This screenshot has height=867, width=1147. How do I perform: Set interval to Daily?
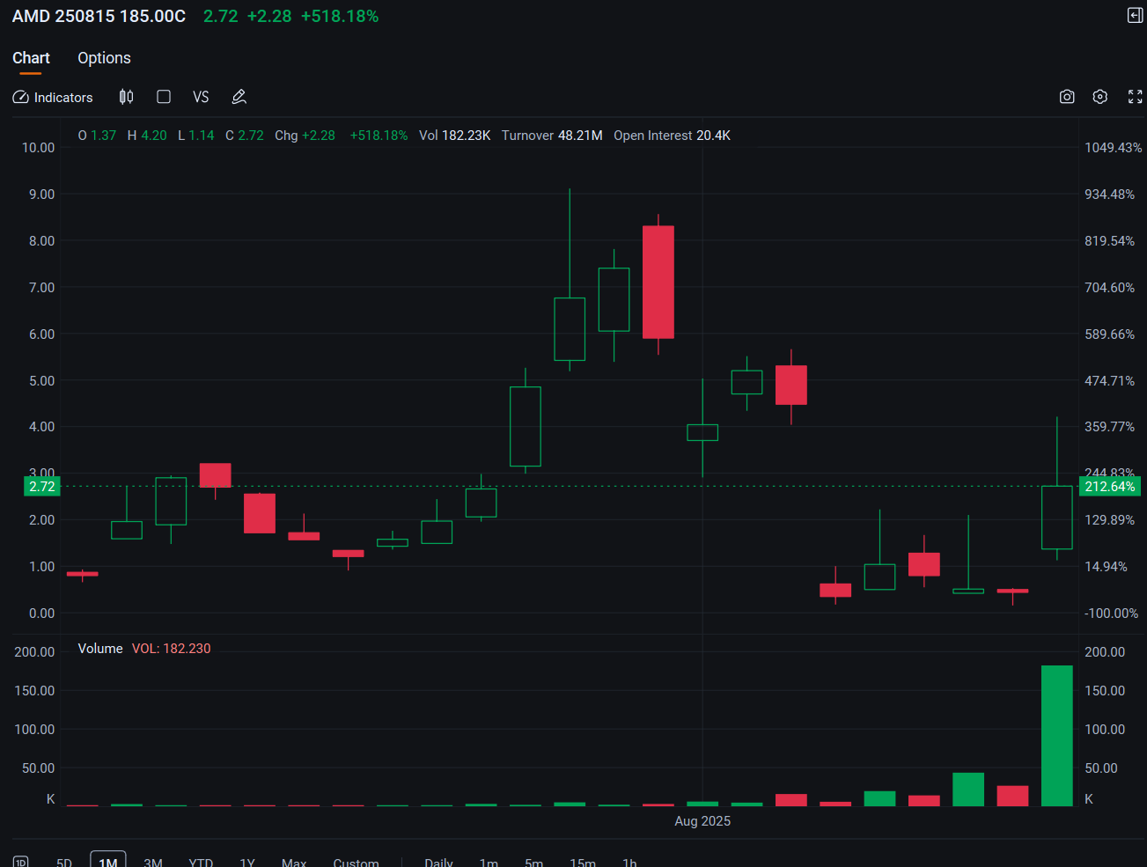point(438,862)
